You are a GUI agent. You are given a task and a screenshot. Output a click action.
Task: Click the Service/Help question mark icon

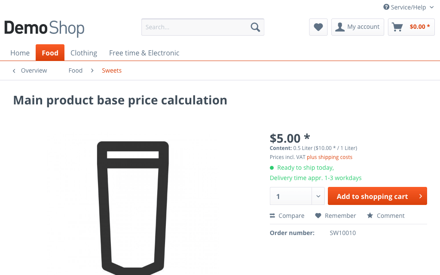click(386, 7)
